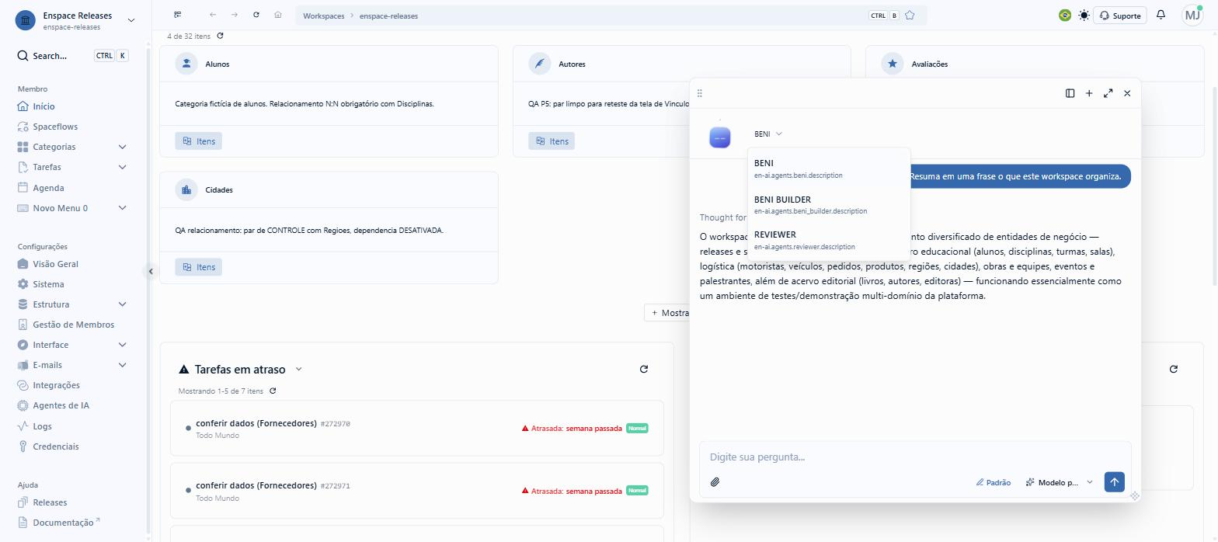
Task: Select the BENI BUILDER agent option
Action: [829, 204]
